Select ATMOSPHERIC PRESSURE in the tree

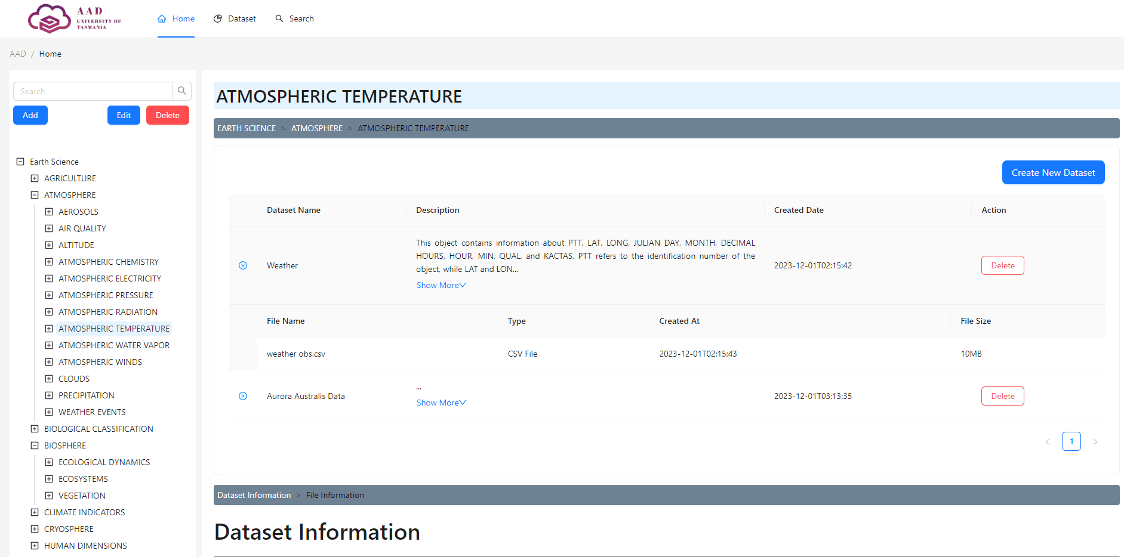pos(106,295)
